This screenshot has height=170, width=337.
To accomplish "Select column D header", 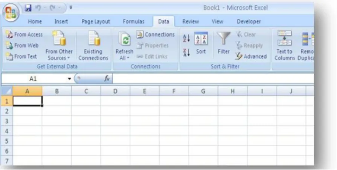I will point(116,91).
